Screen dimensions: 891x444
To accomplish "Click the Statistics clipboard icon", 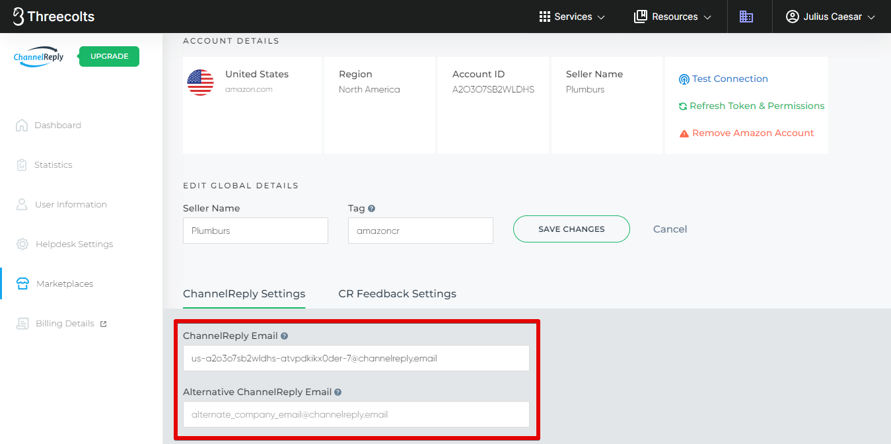I will point(22,165).
